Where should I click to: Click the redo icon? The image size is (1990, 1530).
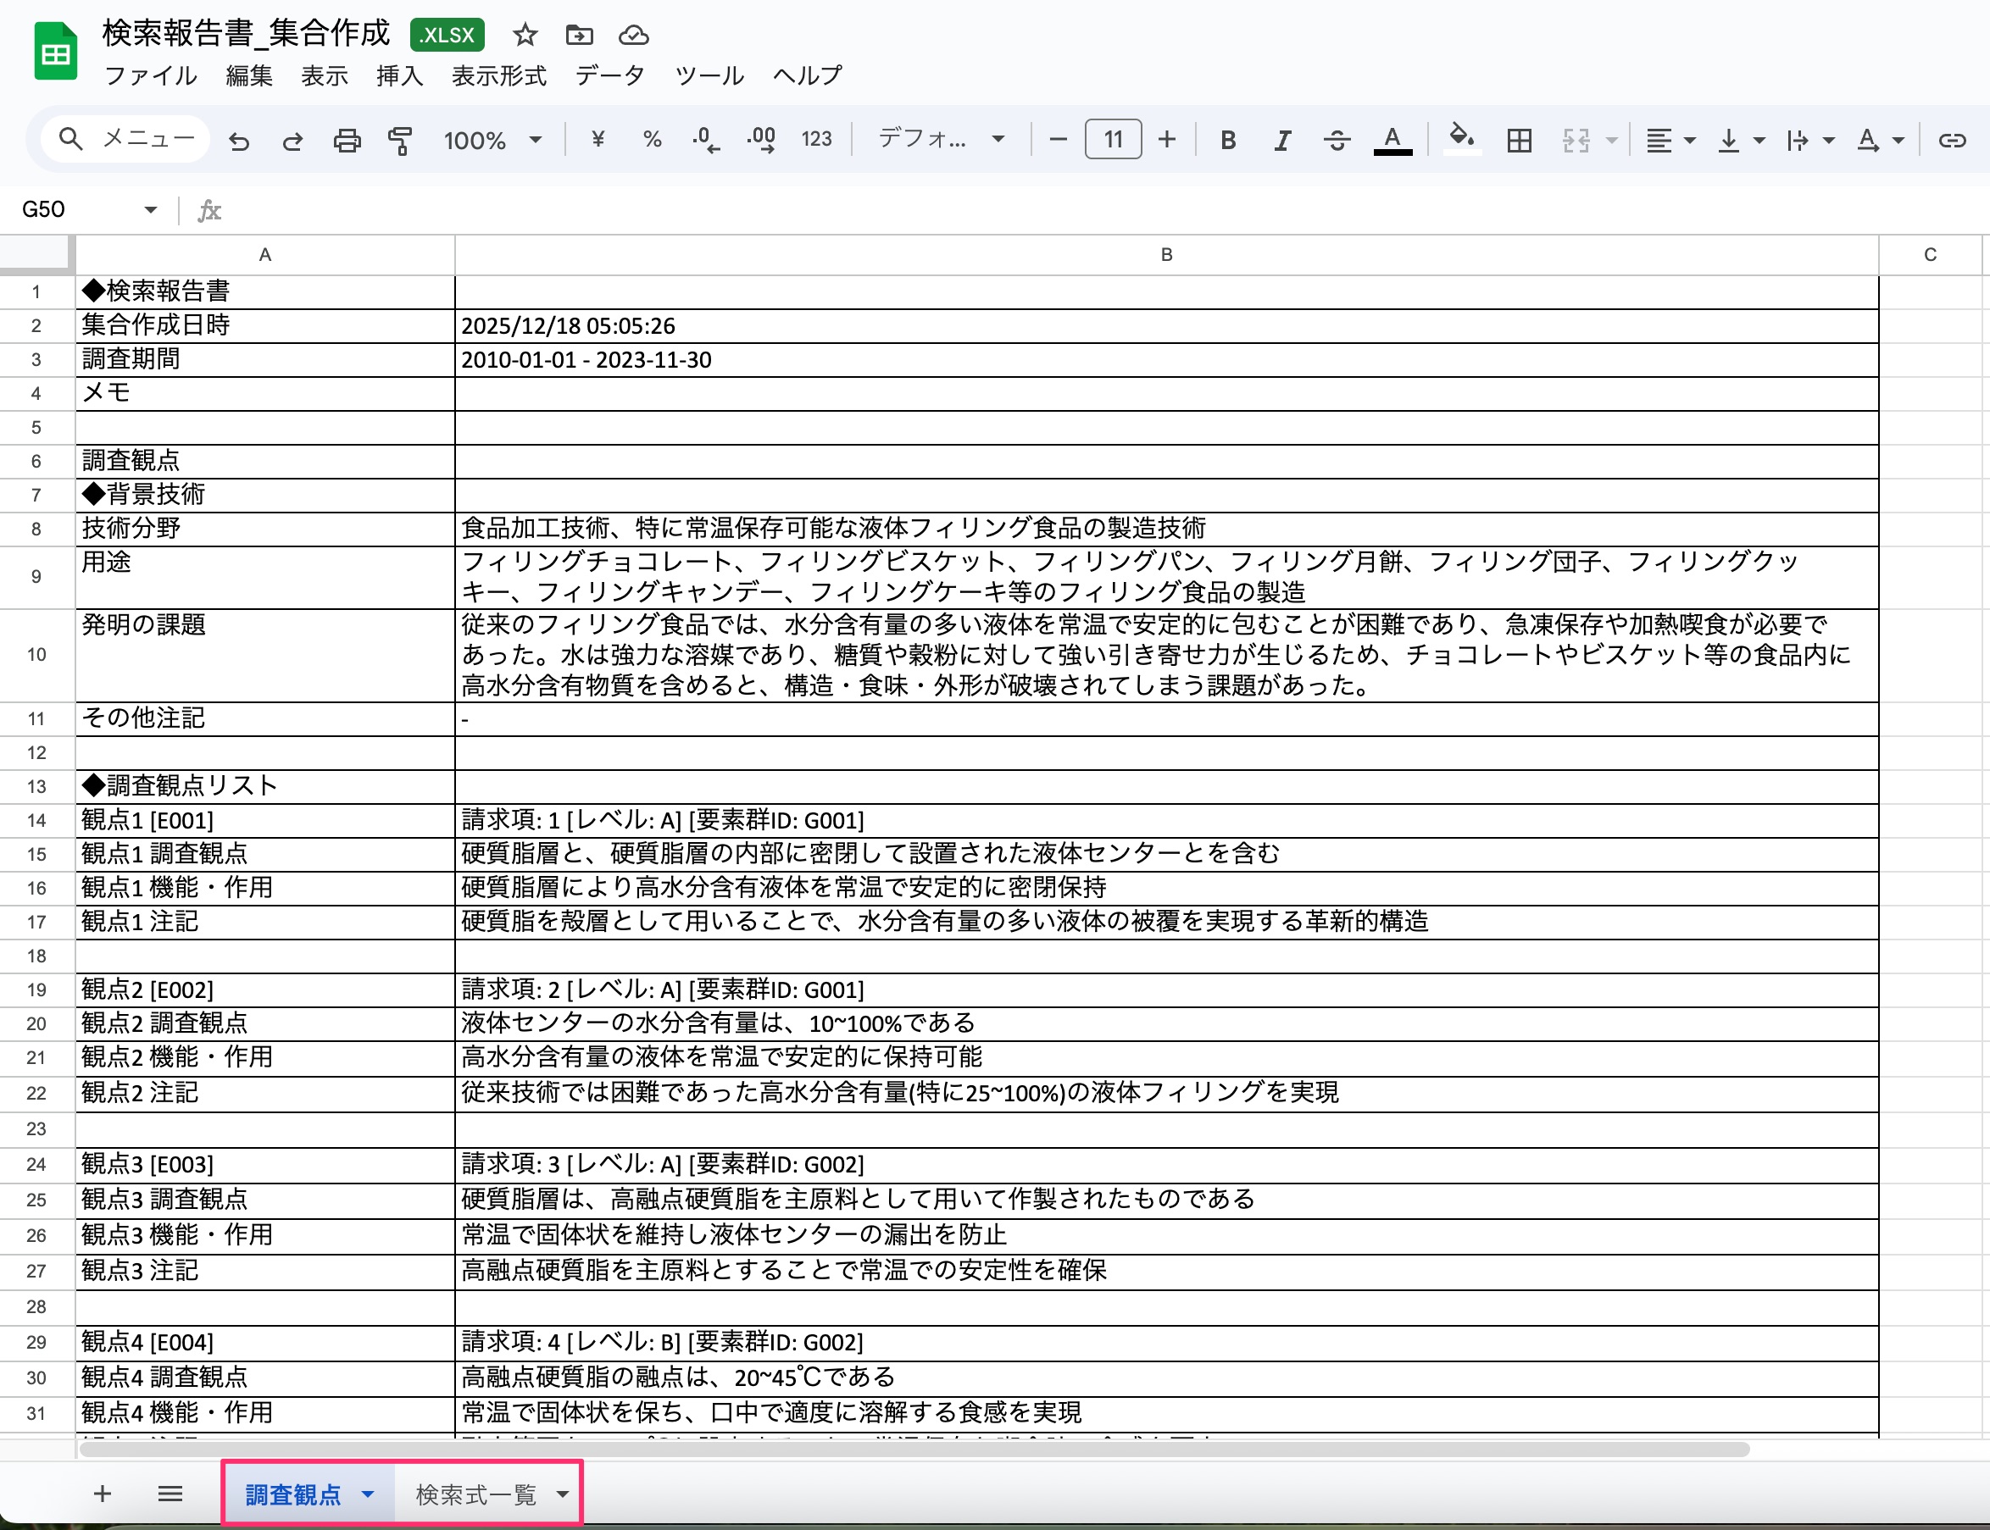point(292,141)
